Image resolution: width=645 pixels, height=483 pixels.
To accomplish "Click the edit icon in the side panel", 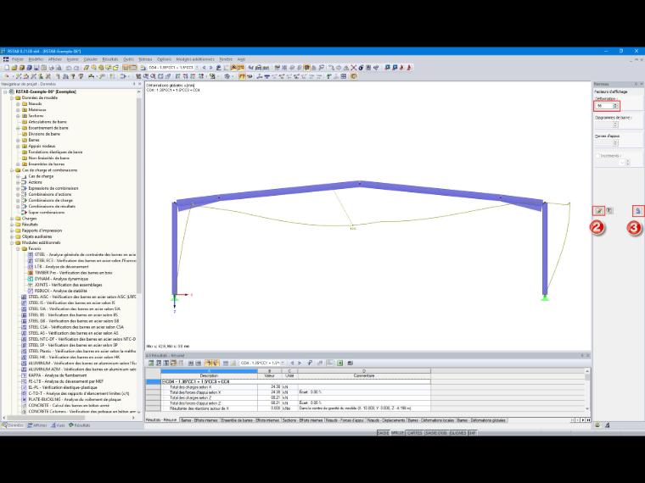I will pos(599,211).
